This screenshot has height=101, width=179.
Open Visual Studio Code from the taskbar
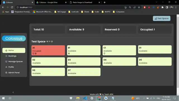click(x=85, y=98)
